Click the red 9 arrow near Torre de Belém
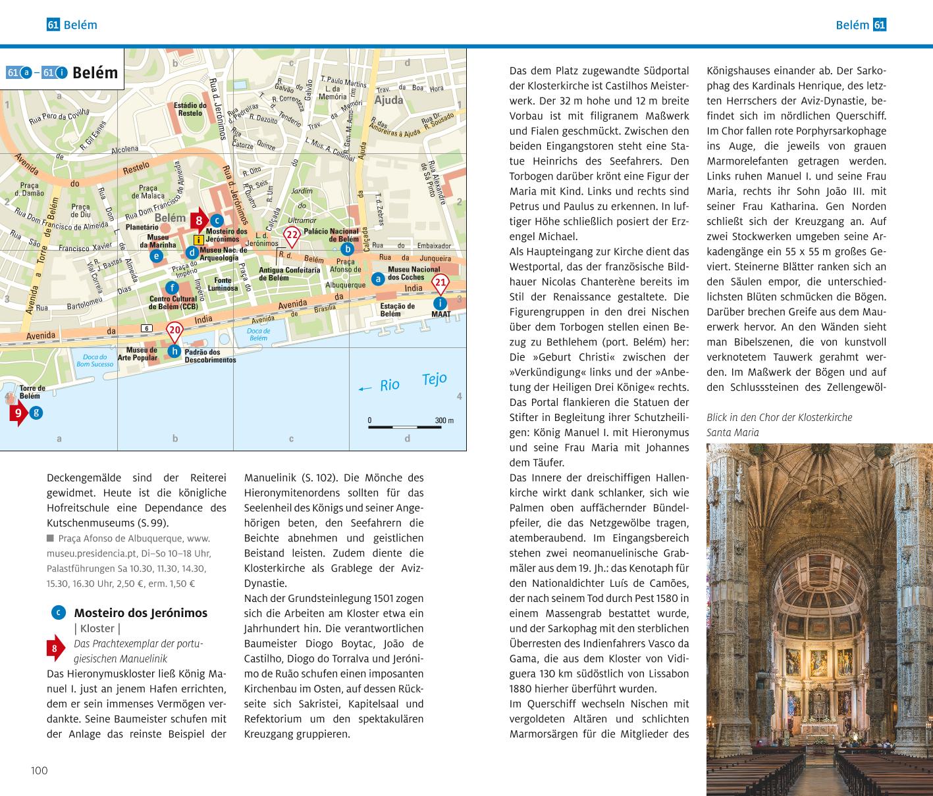This screenshot has height=796, width=933. 18,414
